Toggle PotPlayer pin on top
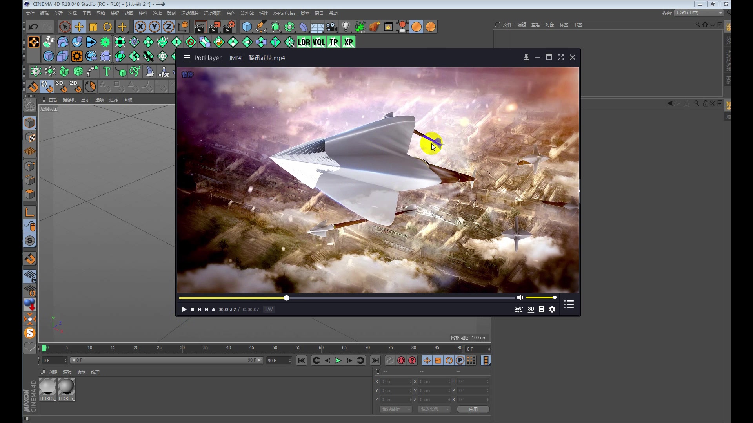Image resolution: width=753 pixels, height=423 pixels. pos(526,58)
